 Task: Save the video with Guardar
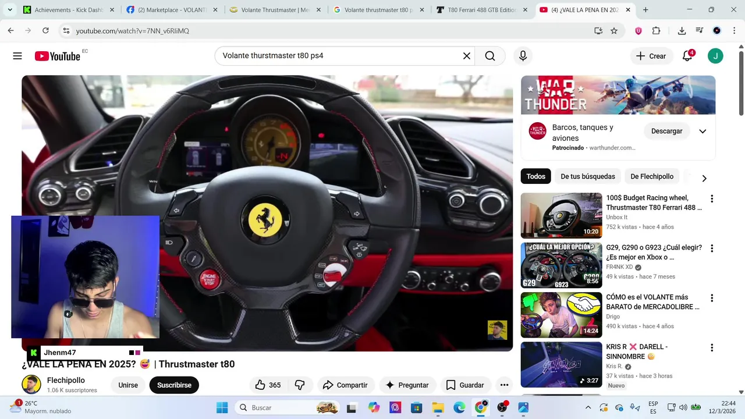465,385
